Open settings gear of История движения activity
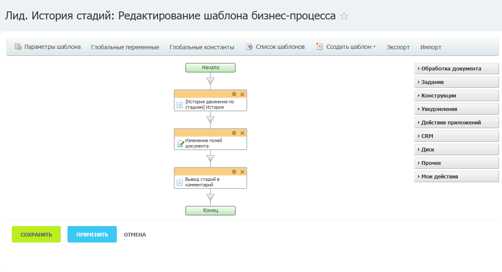 [x=234, y=94]
